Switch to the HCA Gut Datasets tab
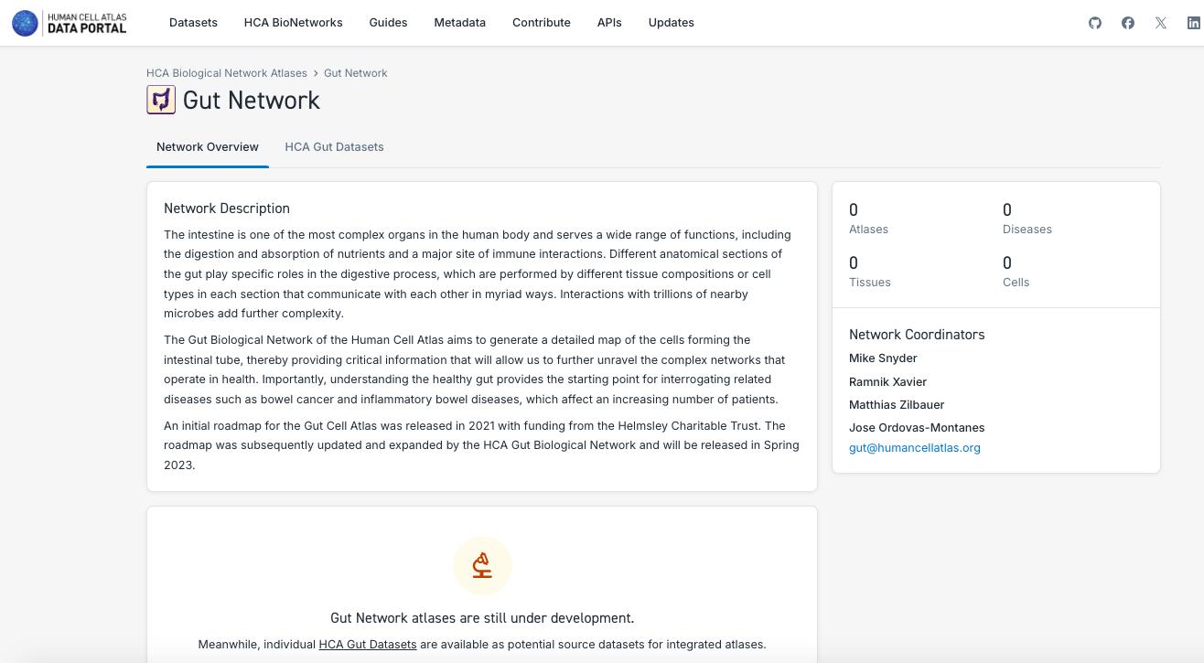The height and width of the screenshot is (663, 1204). (x=334, y=147)
